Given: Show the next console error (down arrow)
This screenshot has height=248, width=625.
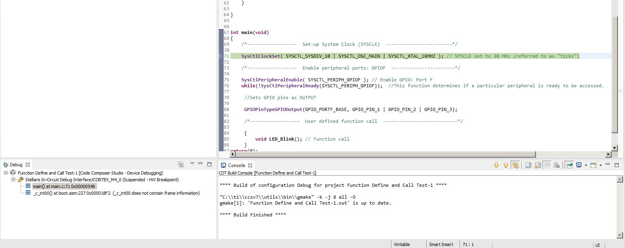Looking at the screenshot, I should point(496,165).
